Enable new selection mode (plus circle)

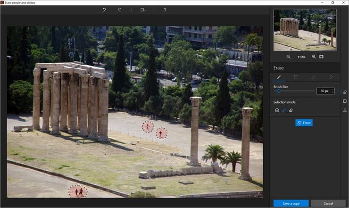[x=277, y=110]
